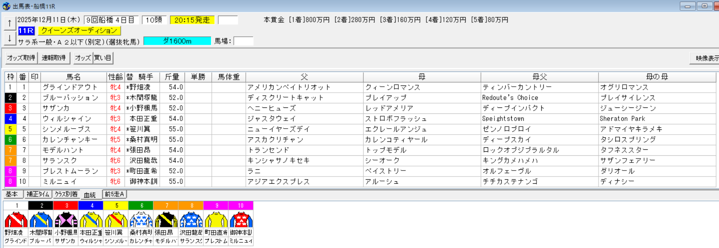Click jockey 御神本訓 in table
This screenshot has width=719, height=248.
(143, 181)
